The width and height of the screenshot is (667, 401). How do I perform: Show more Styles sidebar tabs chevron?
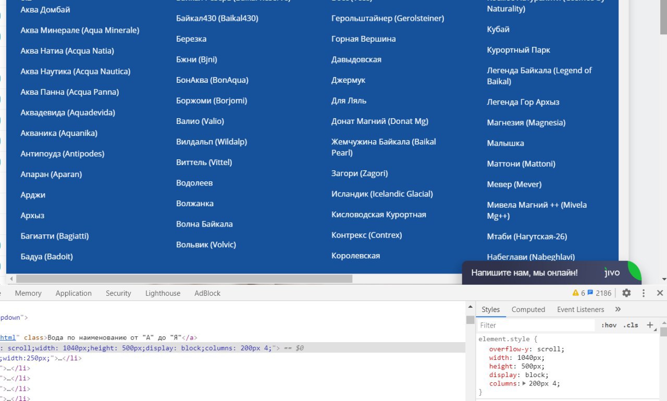click(x=618, y=309)
